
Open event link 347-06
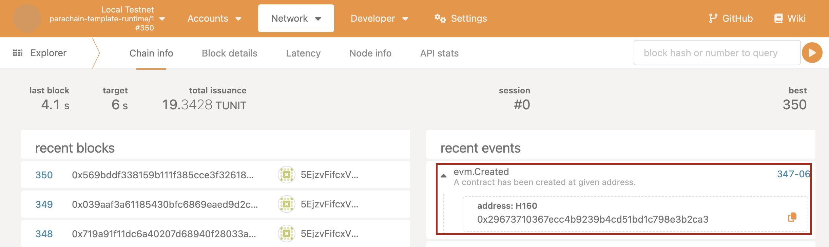click(x=793, y=174)
